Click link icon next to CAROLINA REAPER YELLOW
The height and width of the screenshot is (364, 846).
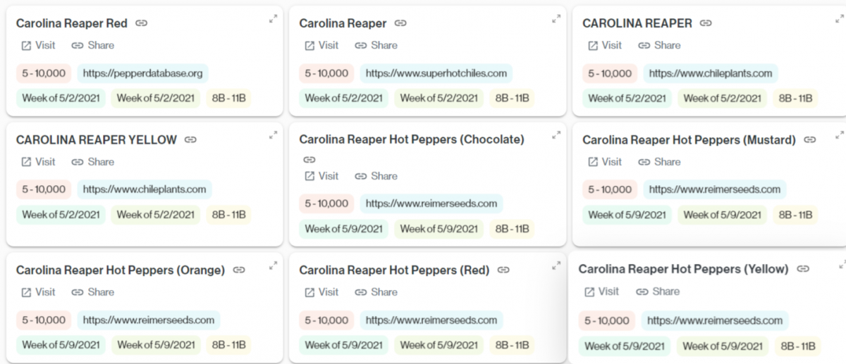(190, 139)
